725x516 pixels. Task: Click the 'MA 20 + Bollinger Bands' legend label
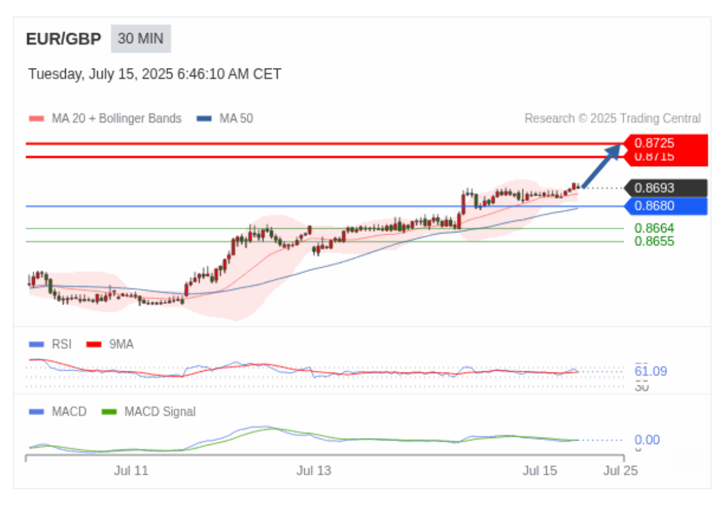click(x=116, y=119)
